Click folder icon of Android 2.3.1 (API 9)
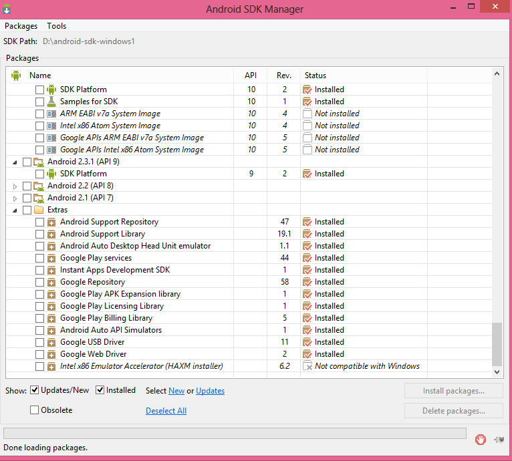The image size is (512, 461). coord(39,162)
